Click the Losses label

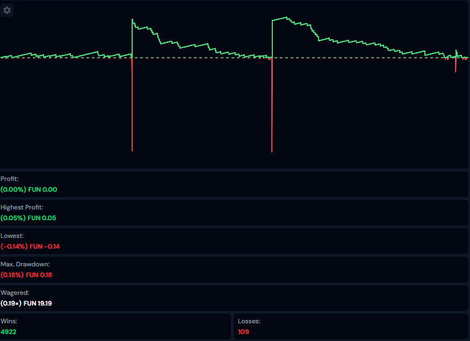tap(249, 321)
